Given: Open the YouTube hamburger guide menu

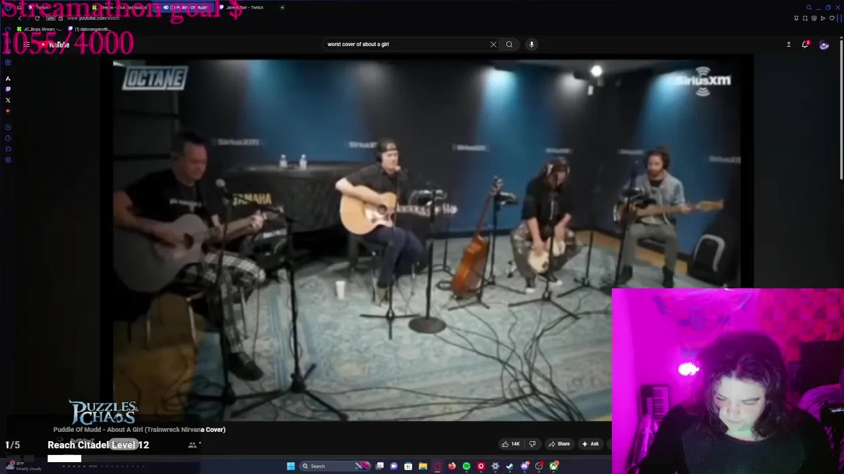Looking at the screenshot, I should (x=26, y=45).
